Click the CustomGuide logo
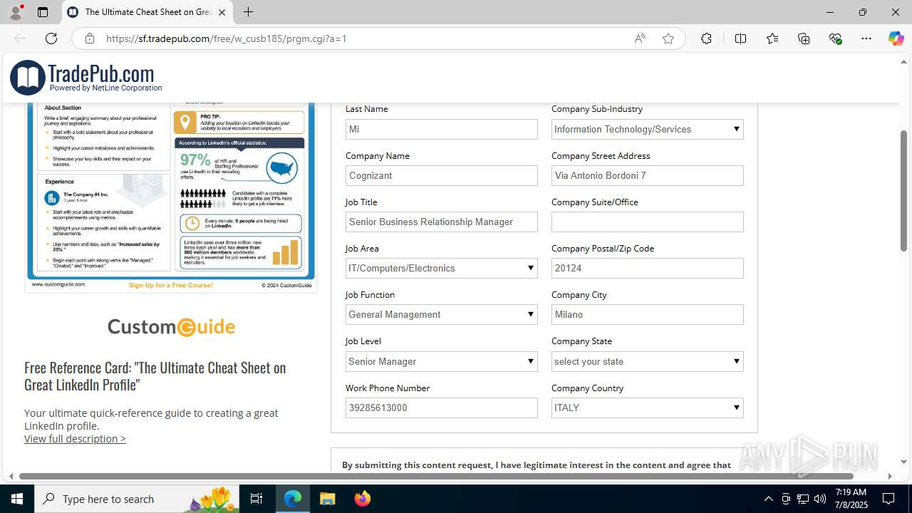This screenshot has width=912, height=513. tap(171, 327)
